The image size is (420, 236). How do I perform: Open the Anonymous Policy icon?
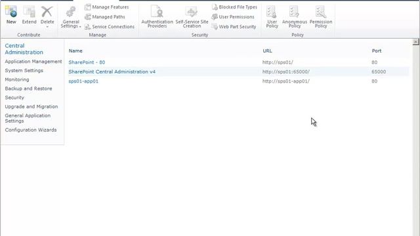point(295,12)
